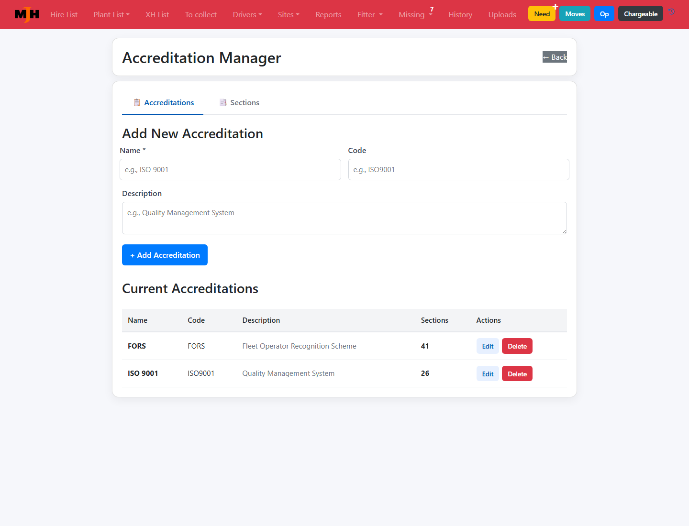Viewport: 689px width, 526px height.
Task: Click the Add Accreditation button
Action: point(165,255)
